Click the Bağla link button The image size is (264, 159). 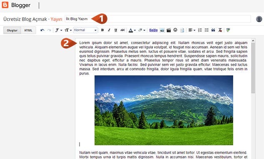153,30
